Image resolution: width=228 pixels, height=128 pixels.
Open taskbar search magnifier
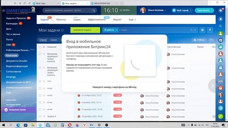point(11,125)
